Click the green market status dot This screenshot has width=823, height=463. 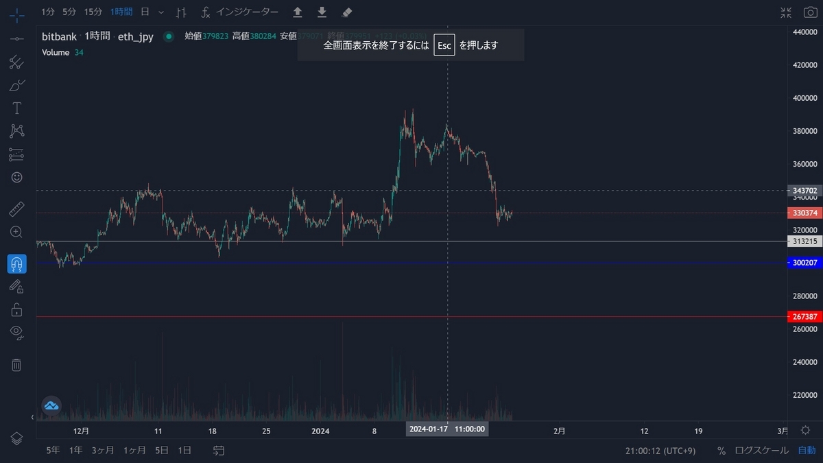point(169,36)
